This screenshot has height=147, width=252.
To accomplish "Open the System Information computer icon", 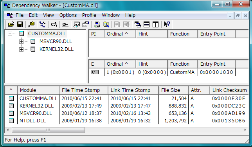I will point(97,24).
